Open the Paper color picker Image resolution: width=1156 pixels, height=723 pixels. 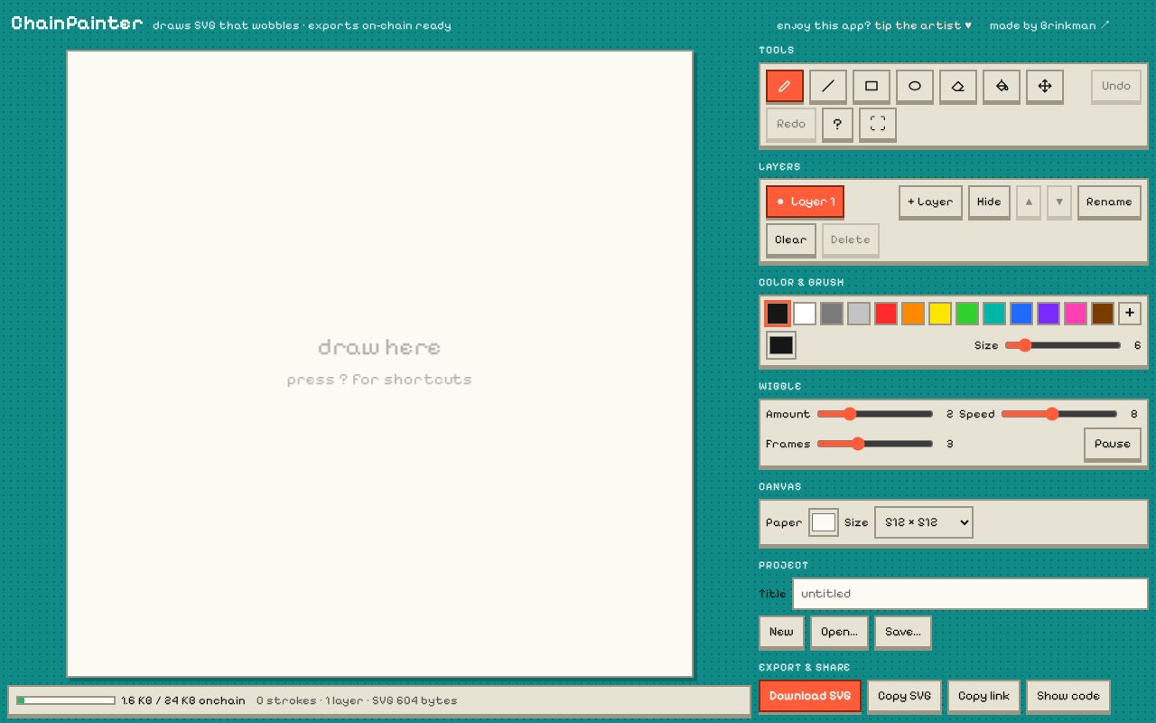coord(824,522)
